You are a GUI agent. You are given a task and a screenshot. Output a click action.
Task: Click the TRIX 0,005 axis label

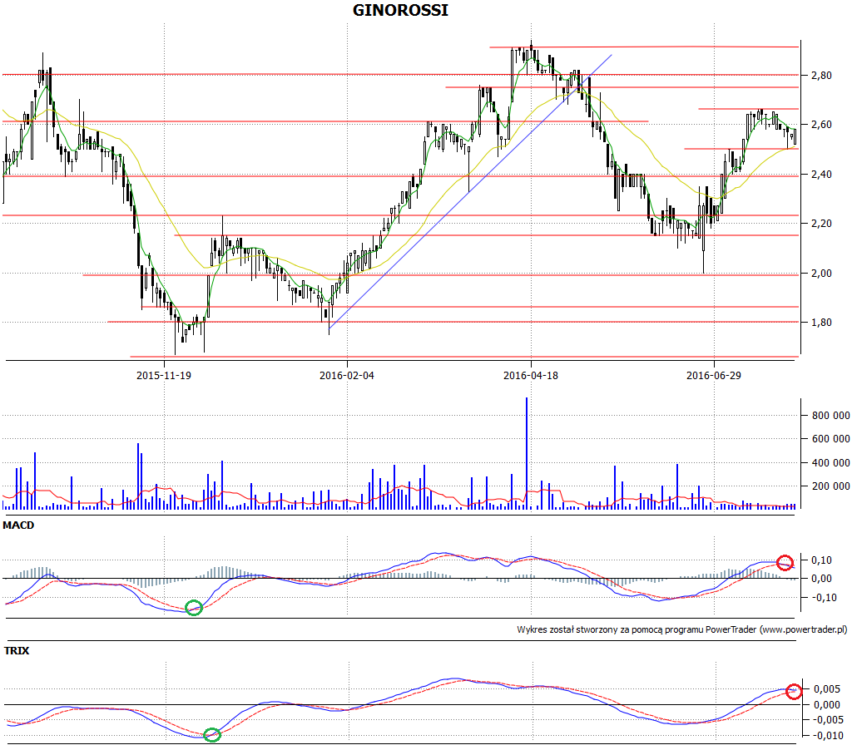[826, 689]
